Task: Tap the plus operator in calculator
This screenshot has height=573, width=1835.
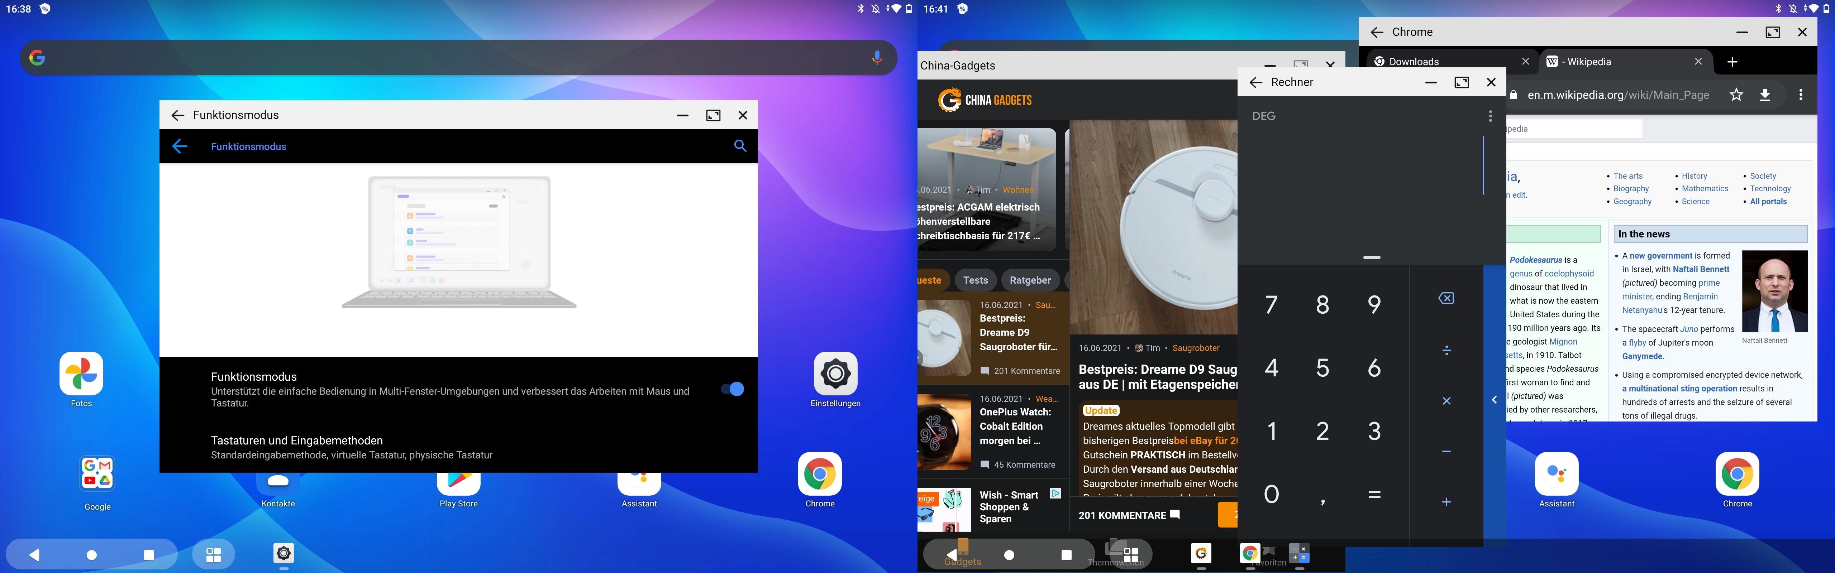Action: 1446,502
